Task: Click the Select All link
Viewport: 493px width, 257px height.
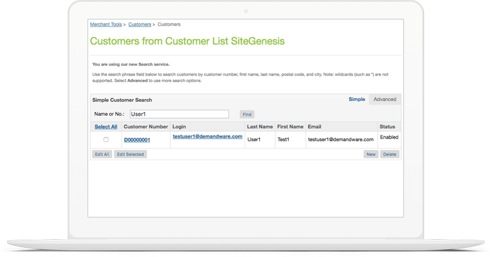Action: 105,126
